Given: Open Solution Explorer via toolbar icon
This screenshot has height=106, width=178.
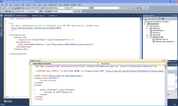Looking at the screenshot, I should (122, 8).
